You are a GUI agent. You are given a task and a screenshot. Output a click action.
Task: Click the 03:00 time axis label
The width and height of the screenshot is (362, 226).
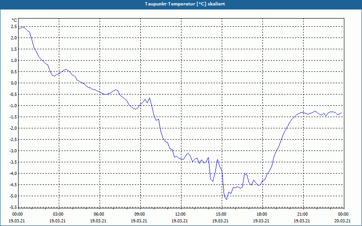pyautogui.click(x=58, y=214)
